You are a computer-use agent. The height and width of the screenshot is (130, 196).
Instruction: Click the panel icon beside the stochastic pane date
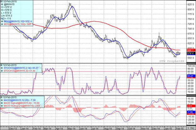coord(2,65)
